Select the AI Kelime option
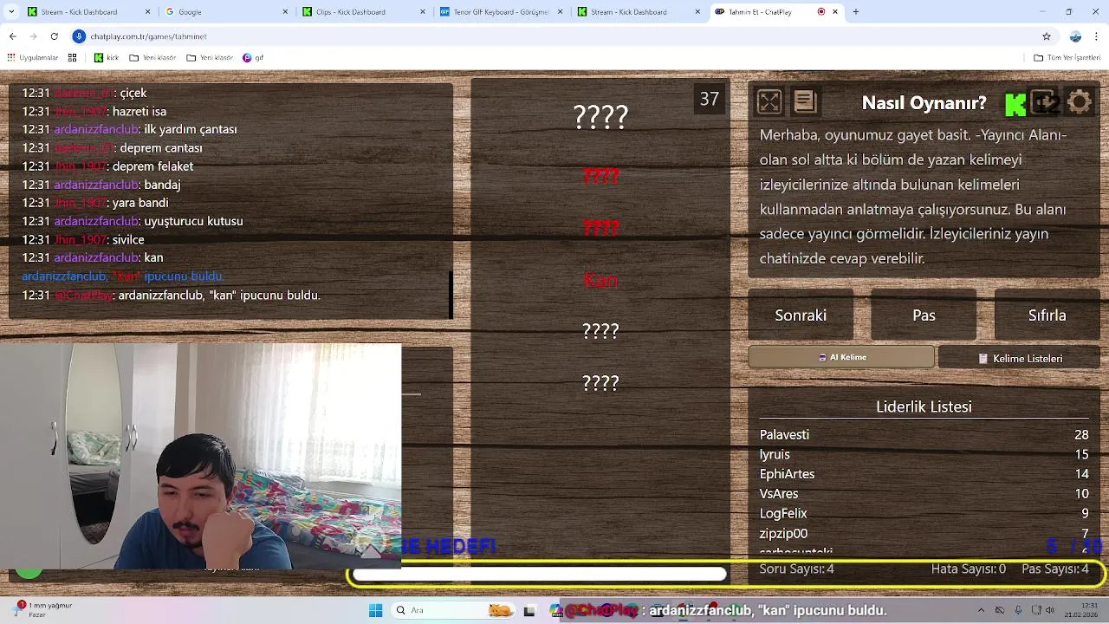1109x624 pixels. click(841, 357)
